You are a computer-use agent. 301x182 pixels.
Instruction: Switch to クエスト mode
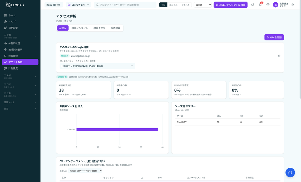185,5
